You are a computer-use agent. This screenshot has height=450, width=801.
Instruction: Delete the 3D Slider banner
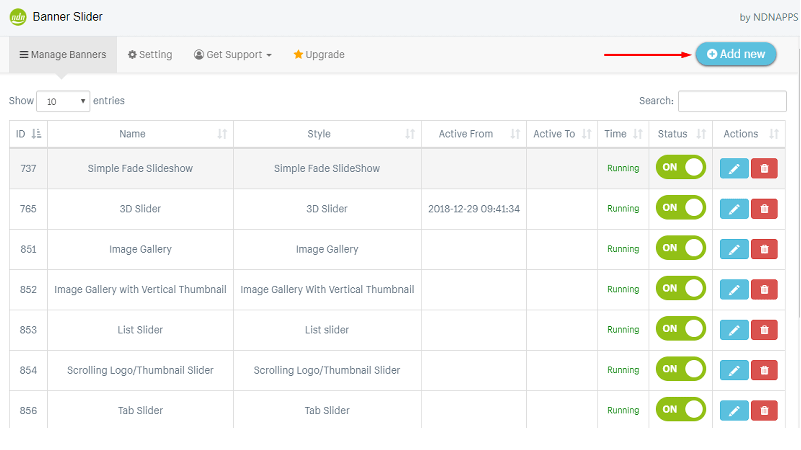pos(764,209)
